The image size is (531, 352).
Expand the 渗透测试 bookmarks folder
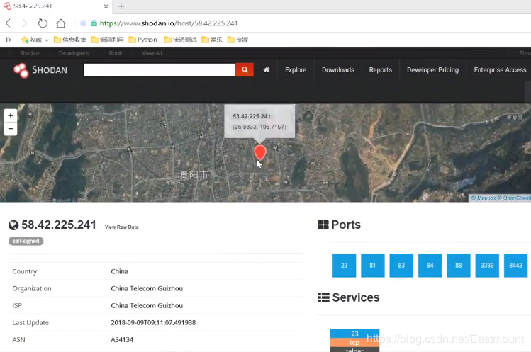(x=180, y=40)
